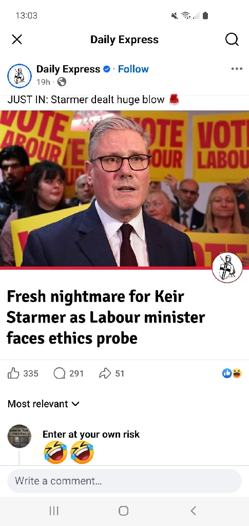Tap the Daily Express profile picture
This screenshot has width=249, height=526.
[20, 76]
